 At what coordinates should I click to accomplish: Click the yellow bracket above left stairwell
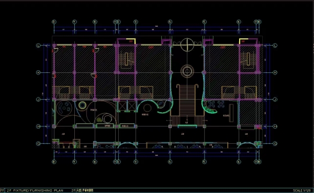(131, 41)
